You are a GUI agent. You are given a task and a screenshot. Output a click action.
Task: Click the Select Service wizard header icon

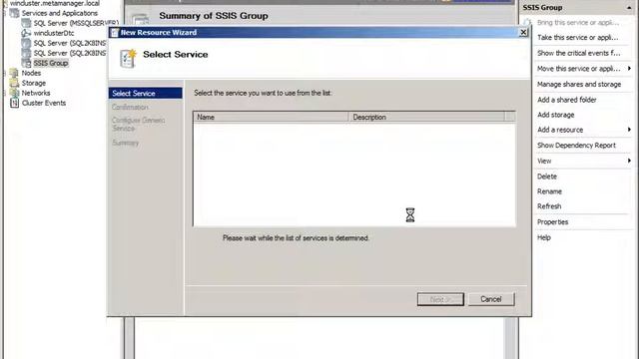[x=128, y=58]
